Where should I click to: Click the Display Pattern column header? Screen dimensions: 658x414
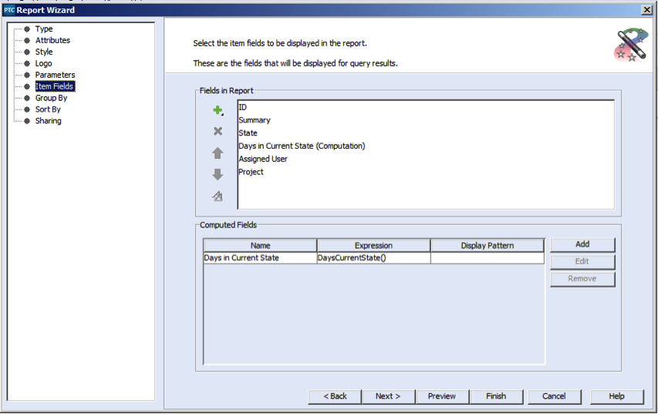(488, 245)
